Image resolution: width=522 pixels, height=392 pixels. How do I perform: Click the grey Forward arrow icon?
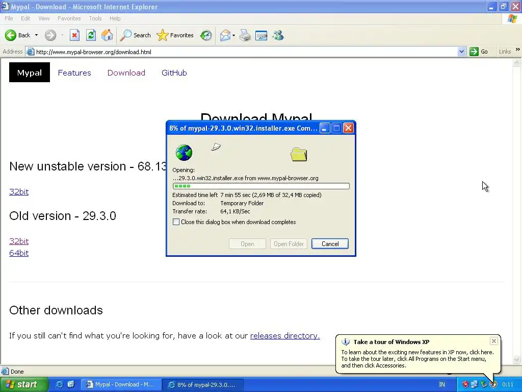pyautogui.click(x=50, y=35)
